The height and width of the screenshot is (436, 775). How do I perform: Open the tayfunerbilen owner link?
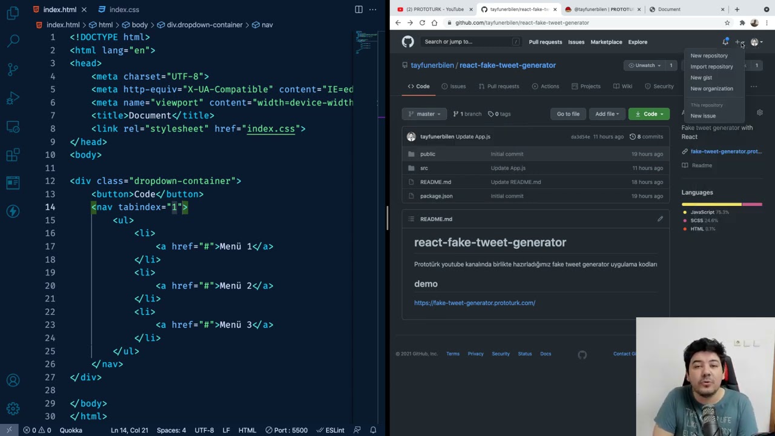[432, 65]
